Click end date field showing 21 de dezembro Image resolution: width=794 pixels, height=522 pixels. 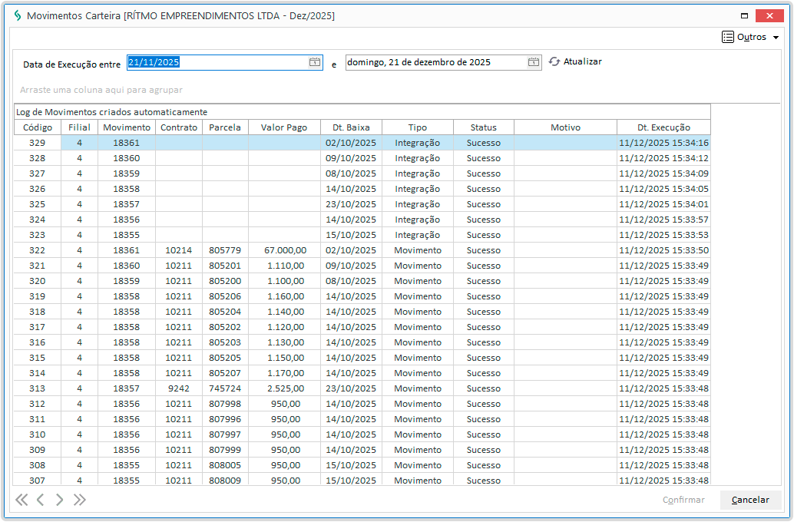[x=434, y=62]
